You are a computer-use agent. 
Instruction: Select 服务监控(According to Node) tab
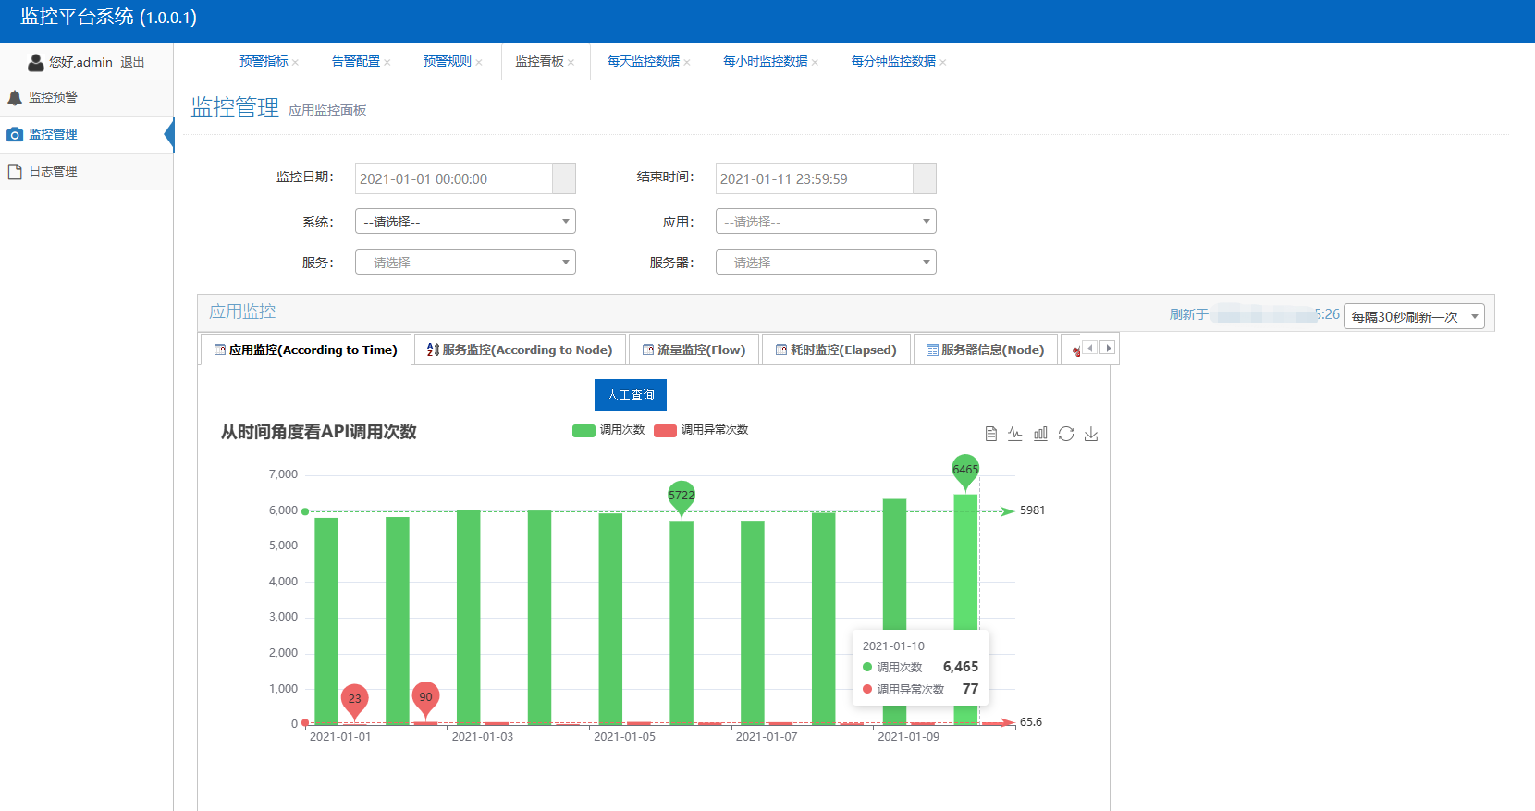(x=520, y=350)
